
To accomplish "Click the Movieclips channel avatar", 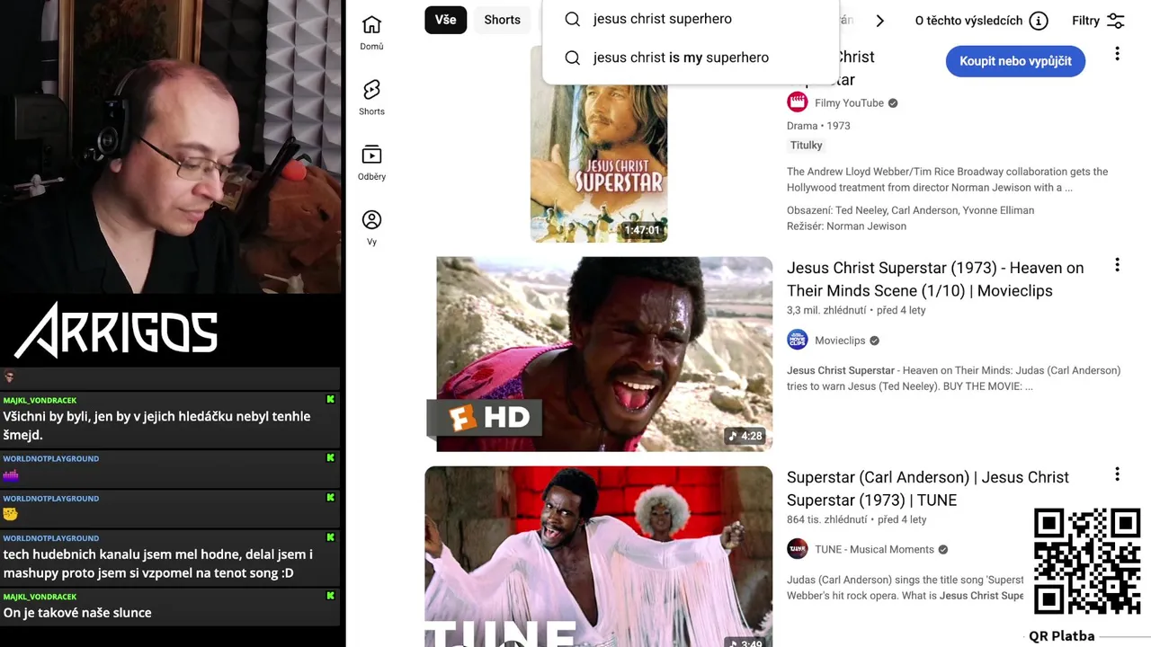I will [798, 340].
